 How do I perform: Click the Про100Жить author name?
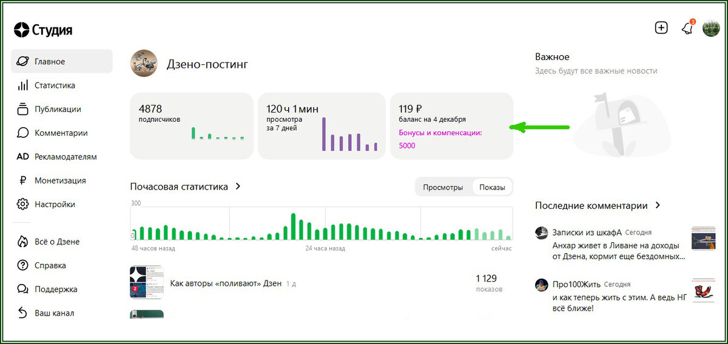click(576, 284)
